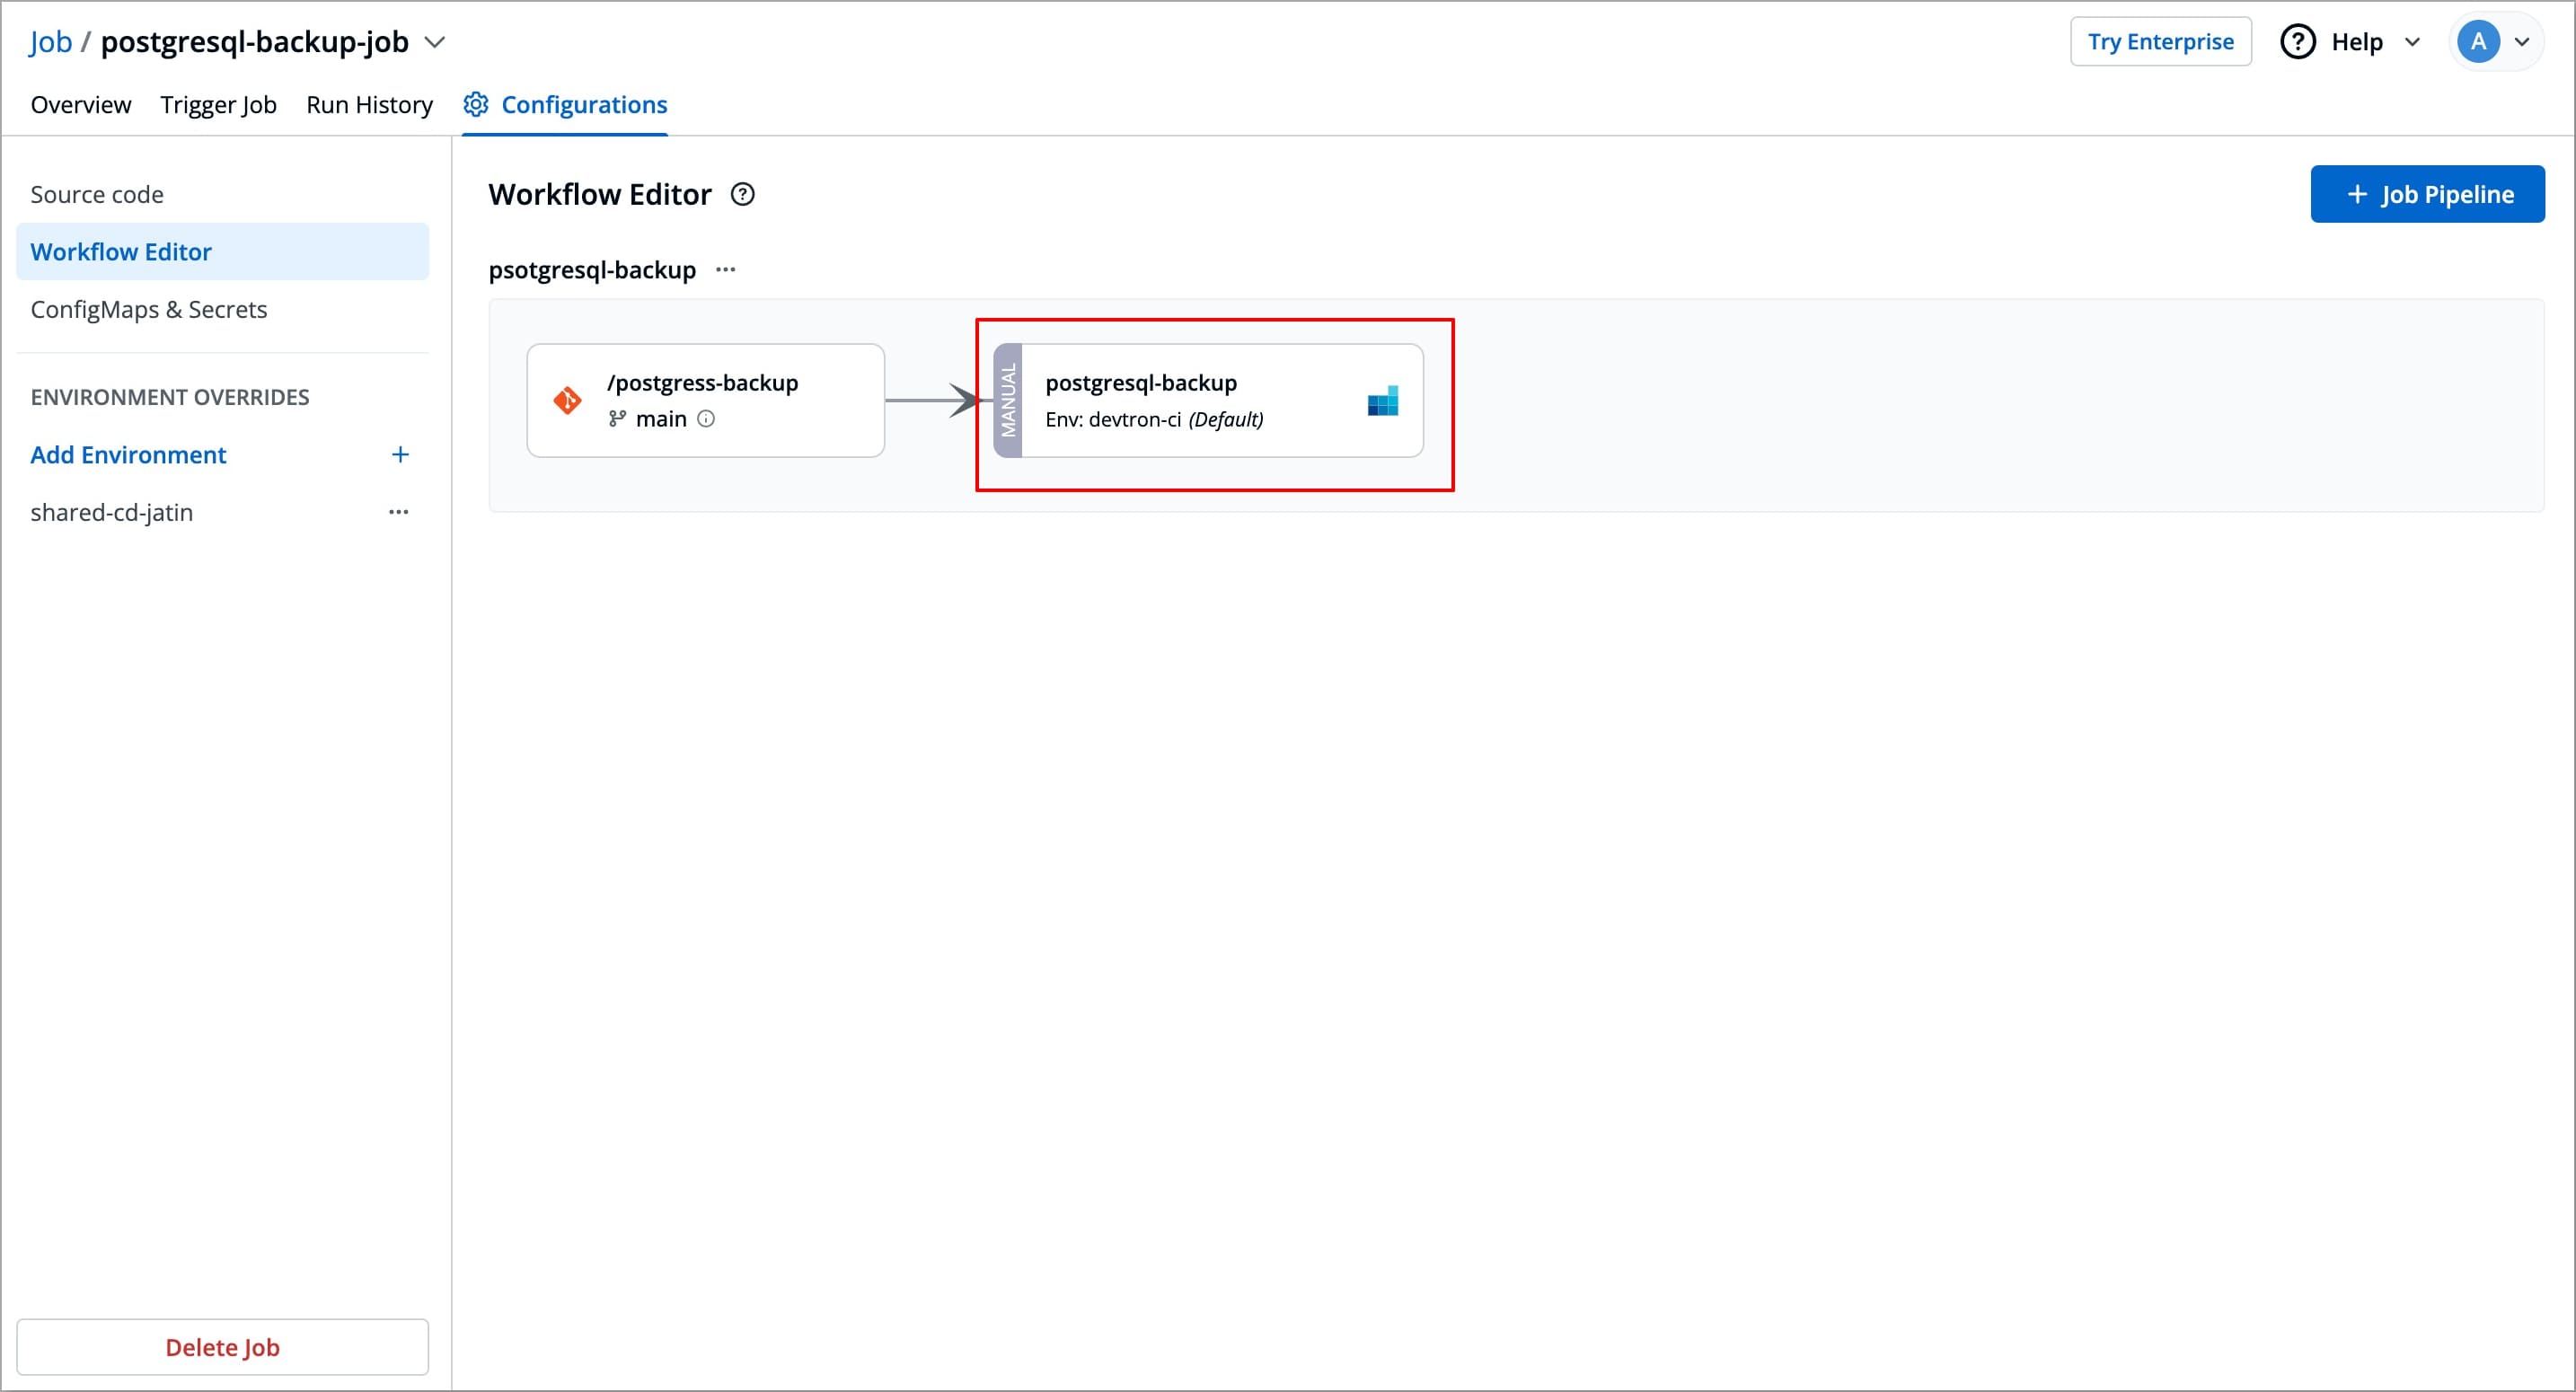Click the Configurations gear icon
The height and width of the screenshot is (1392, 2576).
coord(476,105)
